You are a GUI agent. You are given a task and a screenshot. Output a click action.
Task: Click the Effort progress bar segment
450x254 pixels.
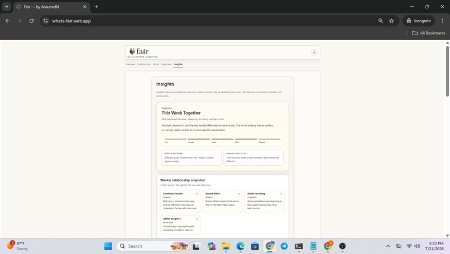pos(246,140)
